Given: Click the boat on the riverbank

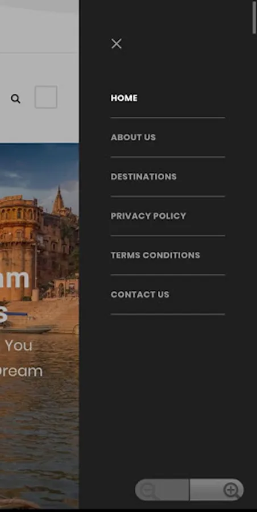Looking at the screenshot, I should click(x=26, y=328).
